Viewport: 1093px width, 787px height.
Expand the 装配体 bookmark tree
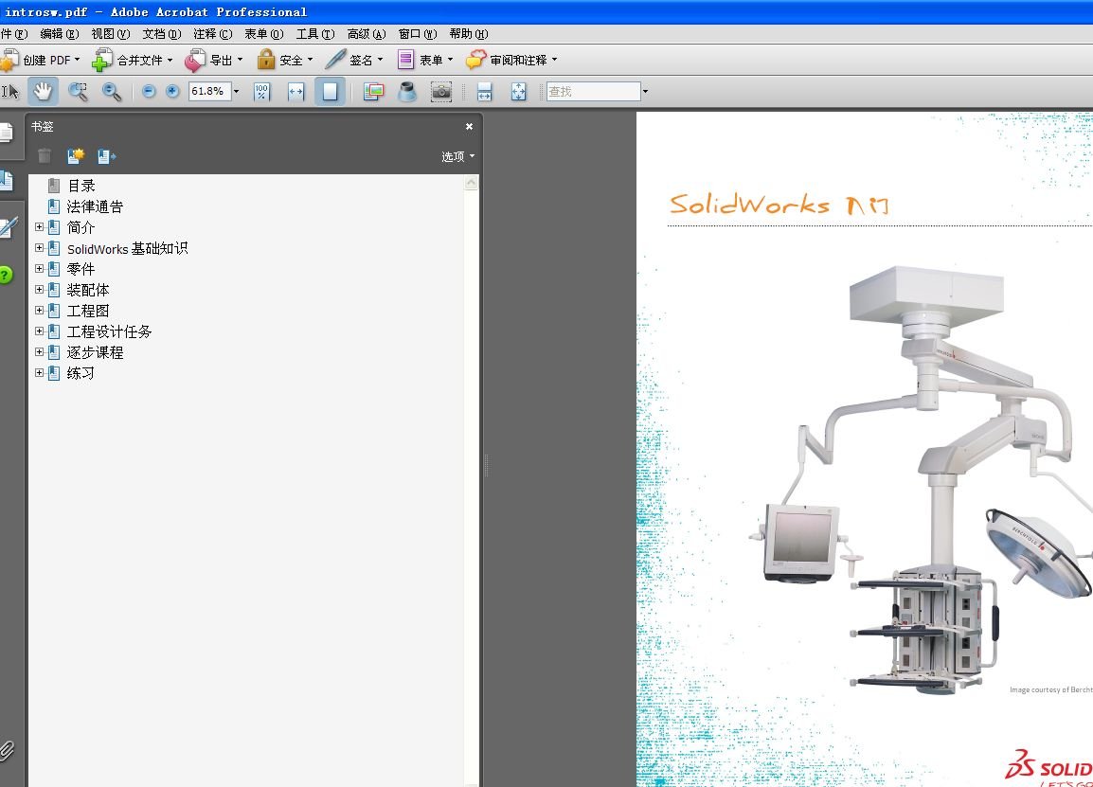[x=38, y=290]
